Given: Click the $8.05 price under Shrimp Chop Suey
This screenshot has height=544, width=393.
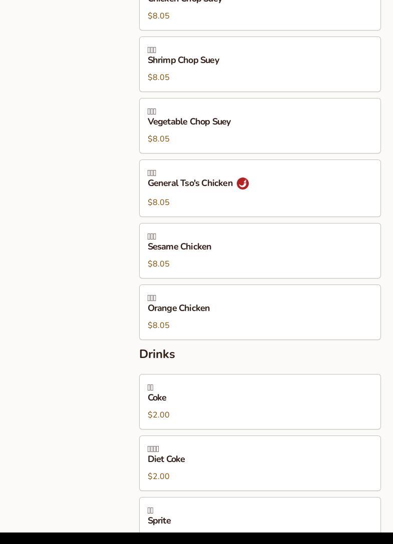Looking at the screenshot, I should click(x=158, y=77).
